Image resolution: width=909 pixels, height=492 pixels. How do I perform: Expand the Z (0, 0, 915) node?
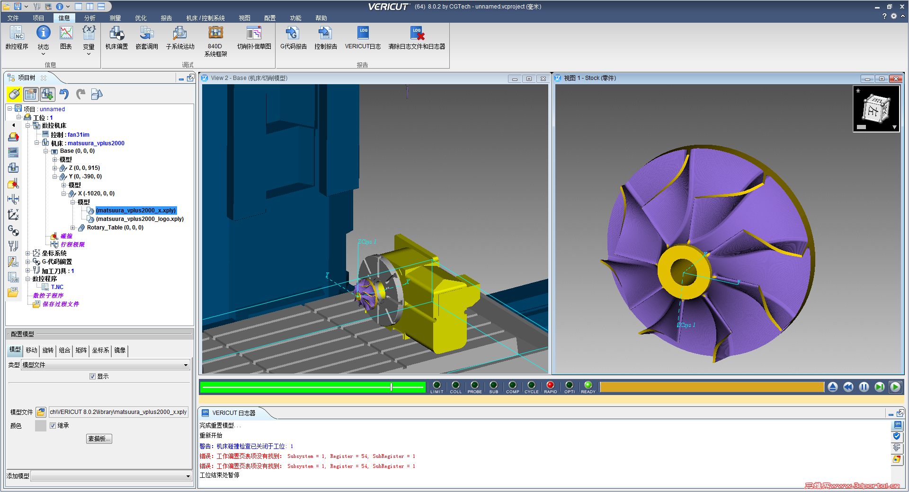(55, 168)
